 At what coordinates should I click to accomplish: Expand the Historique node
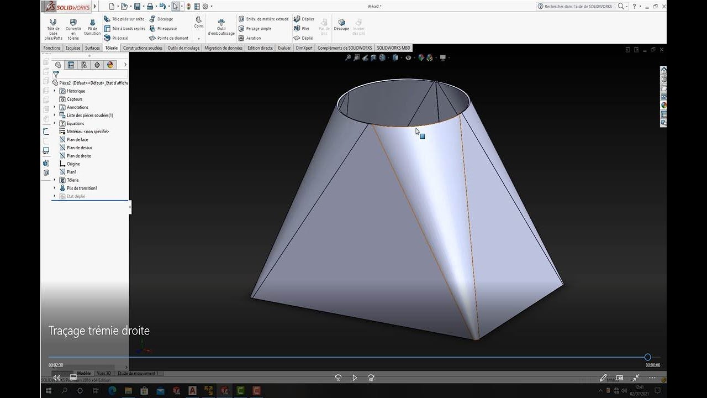(55, 91)
